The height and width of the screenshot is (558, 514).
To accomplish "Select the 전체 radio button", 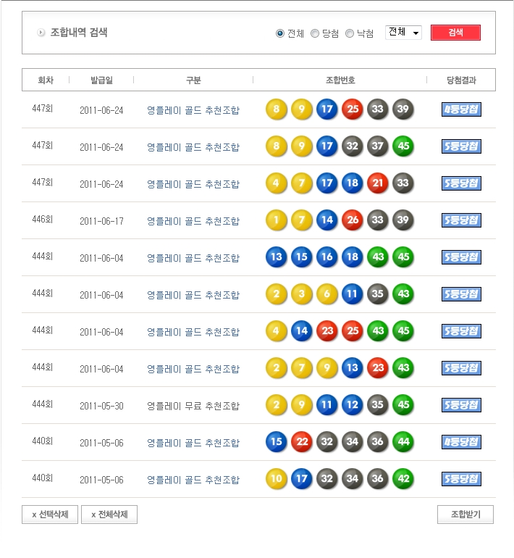I will tap(280, 33).
